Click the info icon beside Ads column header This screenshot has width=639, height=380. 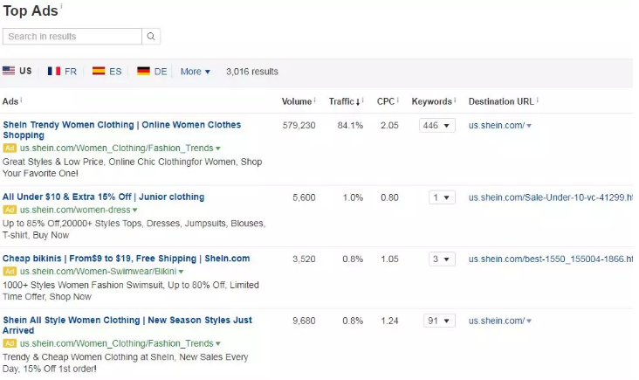[x=21, y=100]
